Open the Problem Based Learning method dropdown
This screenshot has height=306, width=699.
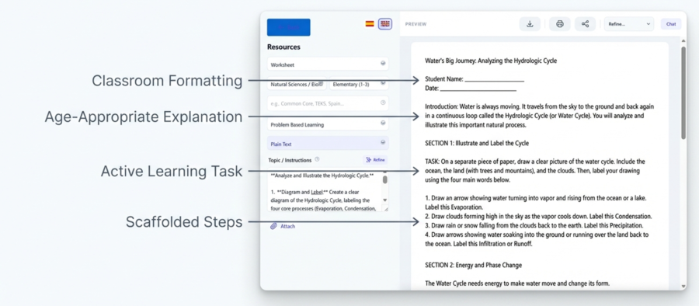[x=328, y=124]
